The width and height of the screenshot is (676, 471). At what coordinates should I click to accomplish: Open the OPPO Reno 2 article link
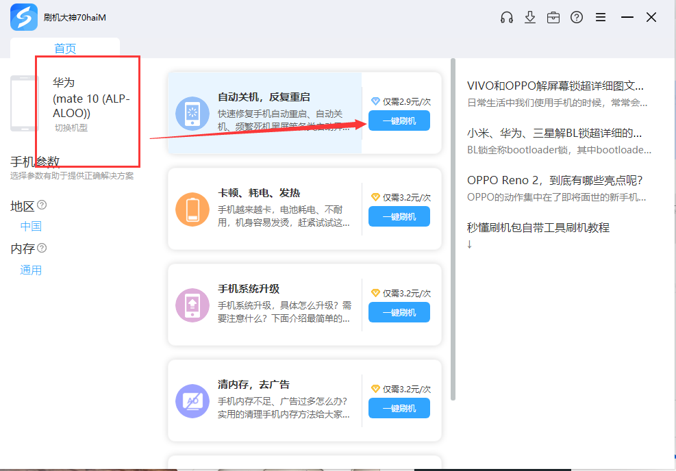point(556,180)
